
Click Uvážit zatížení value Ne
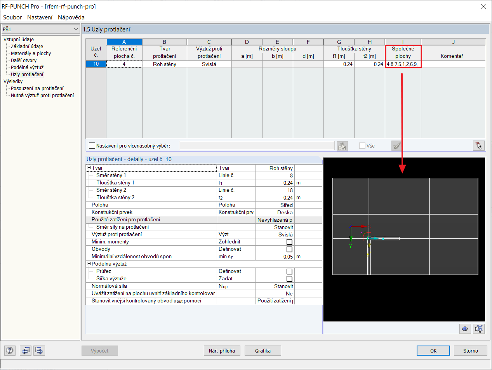275,294
